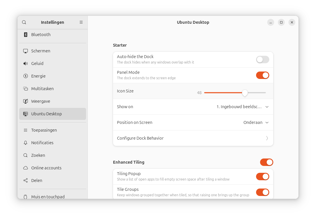316x218 pixels.
Task: Open the Position on Screen dropdown
Action: [x=256, y=122]
